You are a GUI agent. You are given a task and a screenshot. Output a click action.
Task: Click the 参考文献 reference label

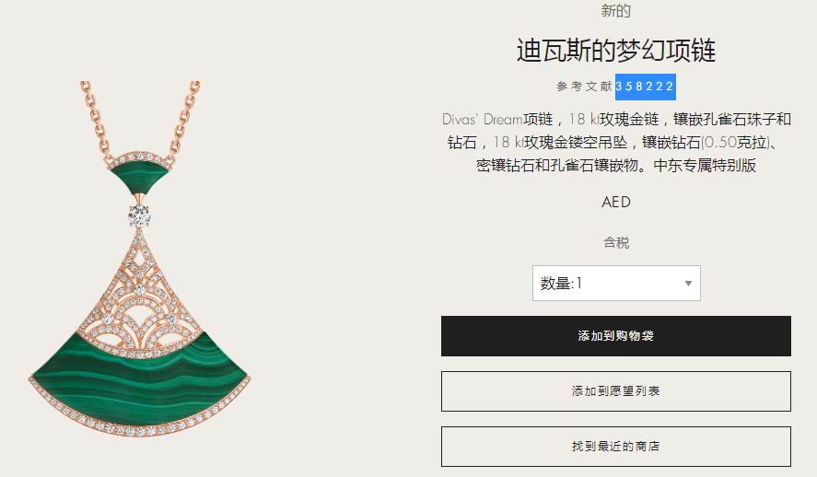pos(585,87)
